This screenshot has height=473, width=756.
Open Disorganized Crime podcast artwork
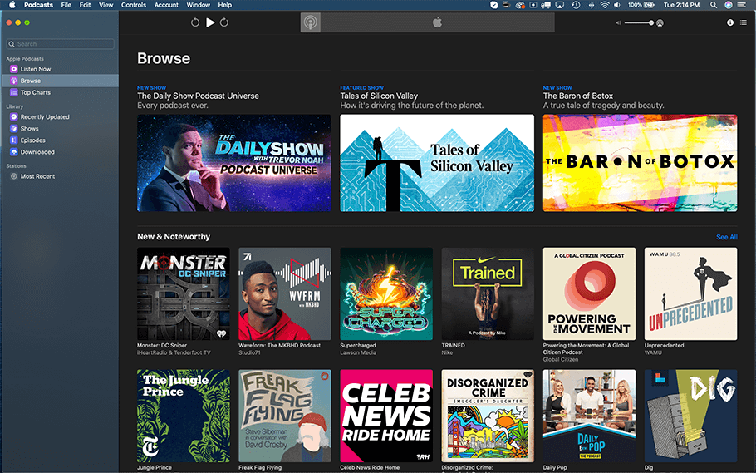[488, 416]
